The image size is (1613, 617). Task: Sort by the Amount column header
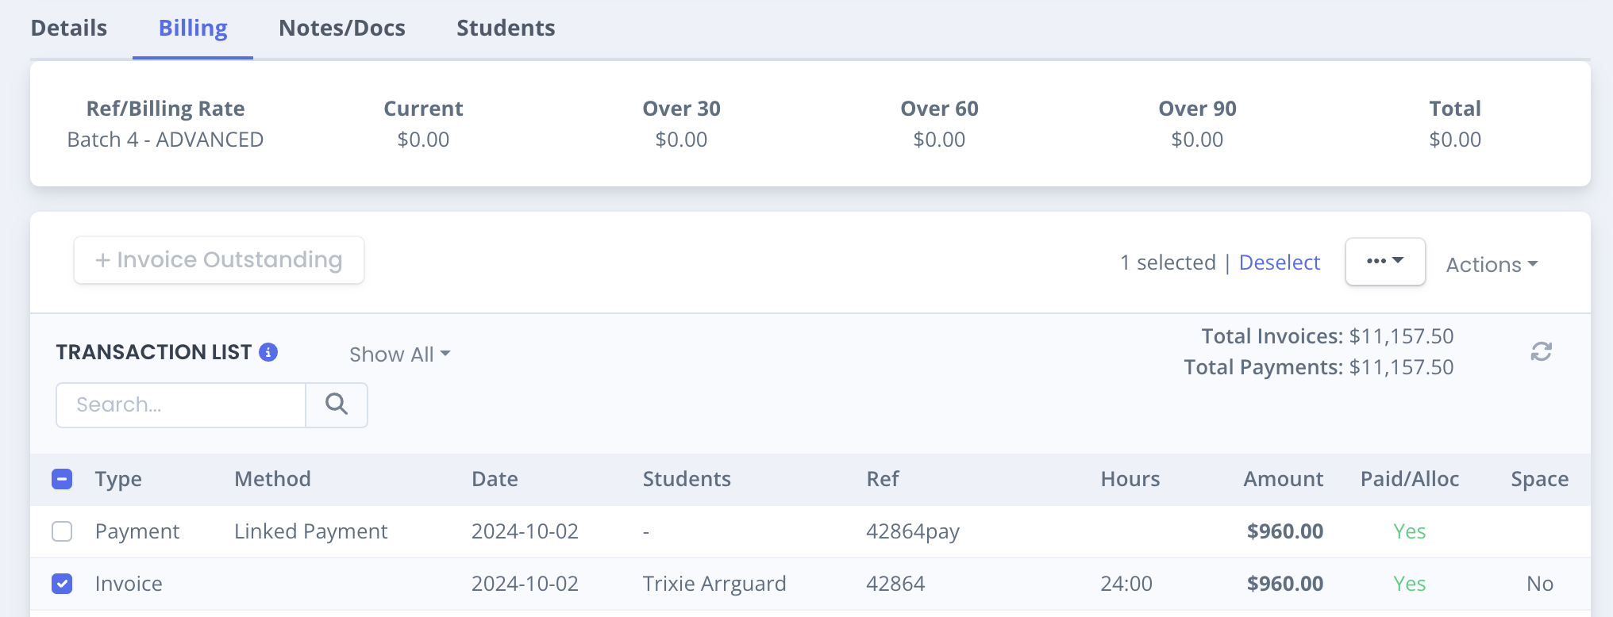pos(1283,479)
